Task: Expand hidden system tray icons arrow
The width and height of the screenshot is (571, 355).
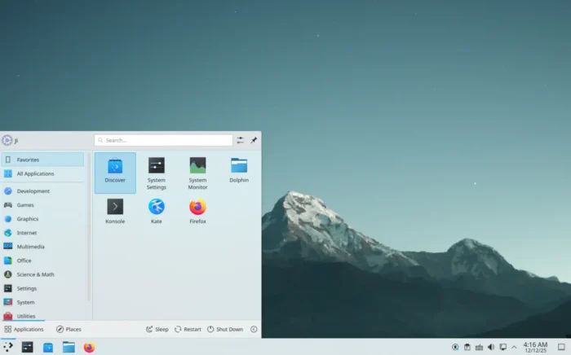Action: click(514, 347)
